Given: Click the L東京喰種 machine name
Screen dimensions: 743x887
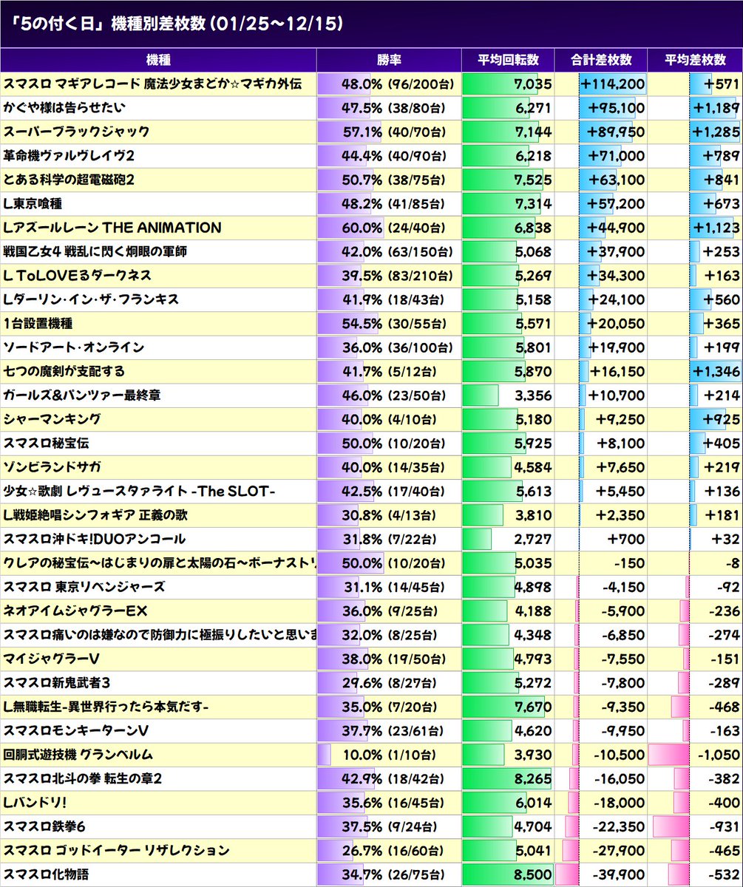Looking at the screenshot, I should 32,204.
